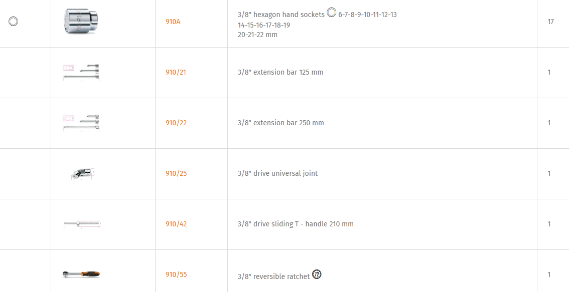Click the 910/22 product code link
Viewport: 569px width, 292px height.
(x=176, y=123)
